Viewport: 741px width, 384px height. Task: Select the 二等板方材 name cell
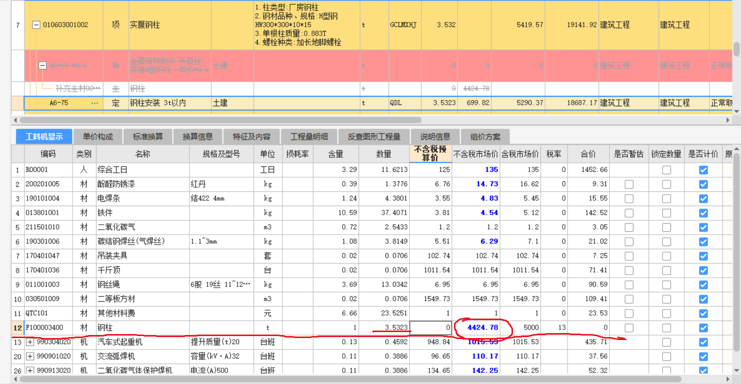(x=143, y=299)
